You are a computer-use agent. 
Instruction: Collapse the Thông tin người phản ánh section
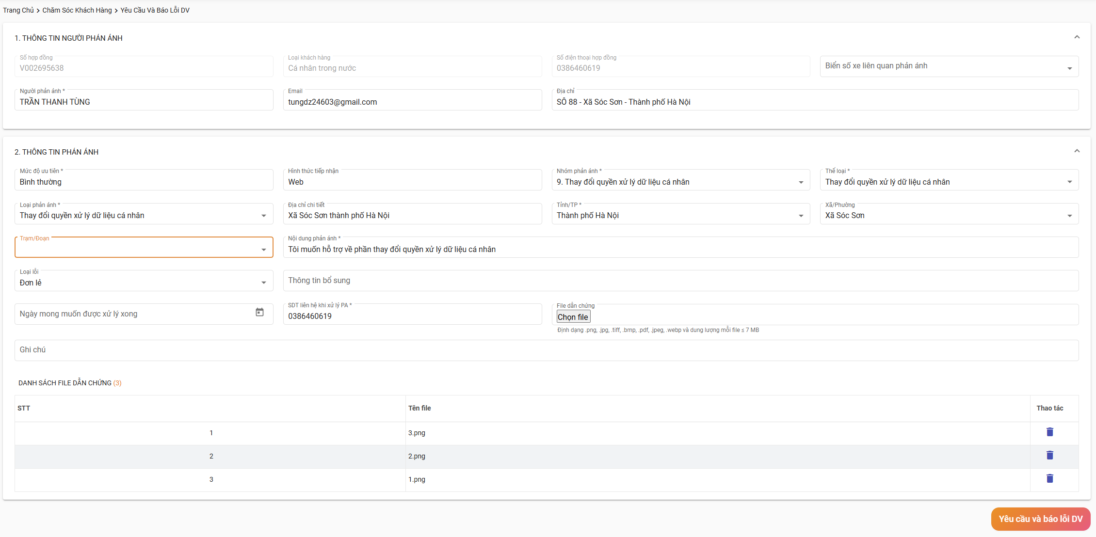pyautogui.click(x=1077, y=37)
